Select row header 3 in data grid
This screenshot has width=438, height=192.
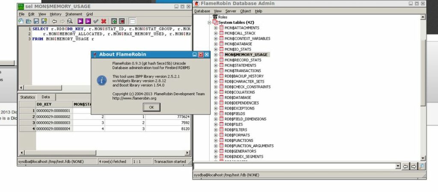coord(27,122)
